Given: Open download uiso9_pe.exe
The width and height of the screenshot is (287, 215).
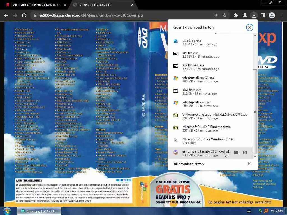Looking at the screenshot, I should click(210, 42).
